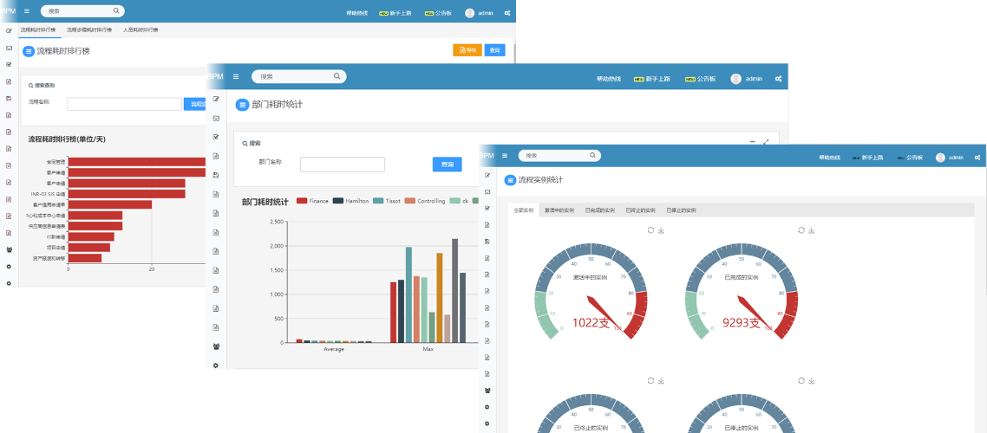Focus the 部门名称 input field
Image resolution: width=987 pixels, height=433 pixels.
click(x=343, y=165)
